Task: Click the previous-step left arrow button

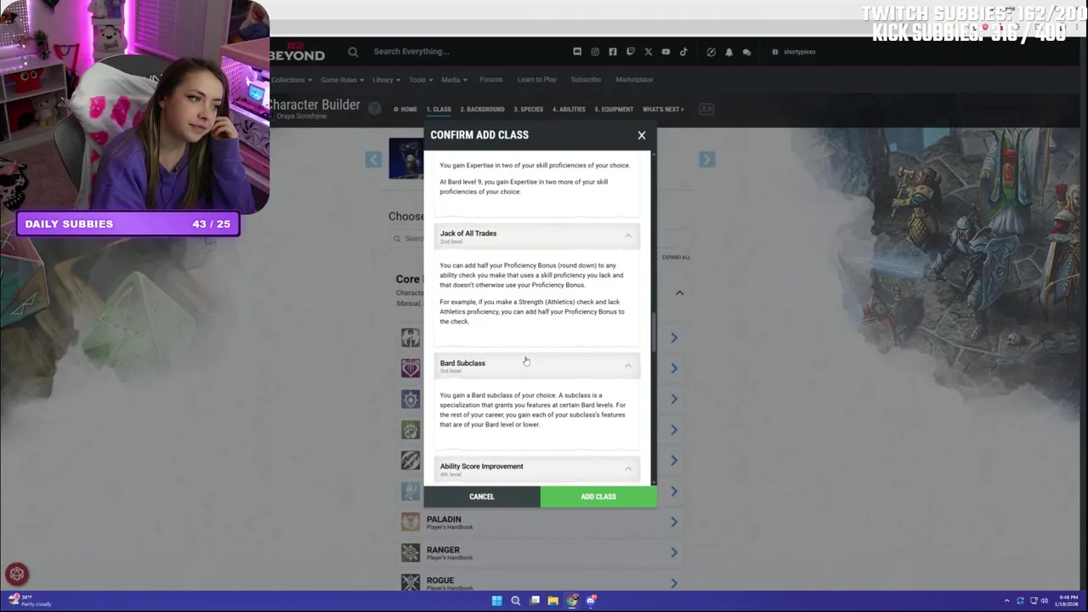Action: tap(373, 160)
